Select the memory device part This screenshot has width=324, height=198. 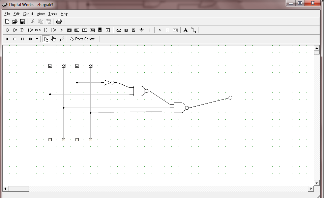(92, 30)
